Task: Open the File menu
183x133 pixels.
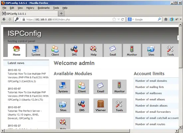Action: tap(4, 8)
